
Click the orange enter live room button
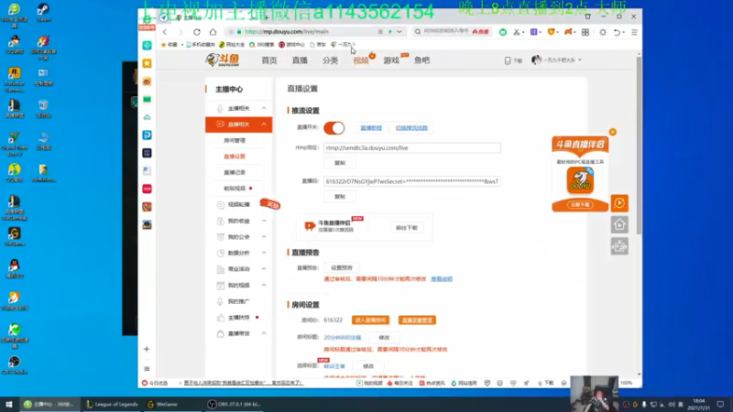pos(370,320)
